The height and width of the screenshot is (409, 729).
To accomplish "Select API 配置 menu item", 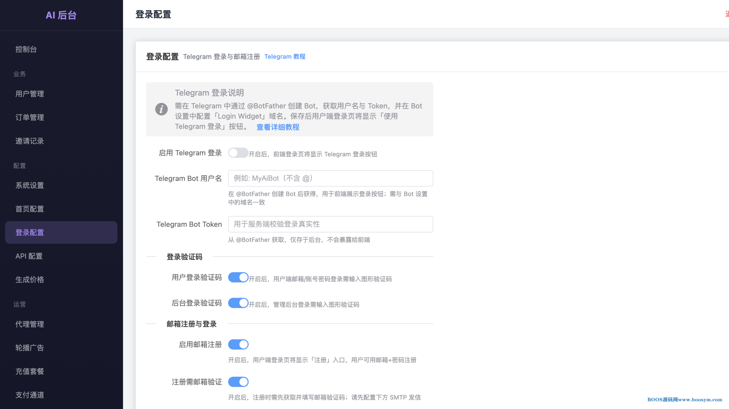I will click(x=29, y=256).
